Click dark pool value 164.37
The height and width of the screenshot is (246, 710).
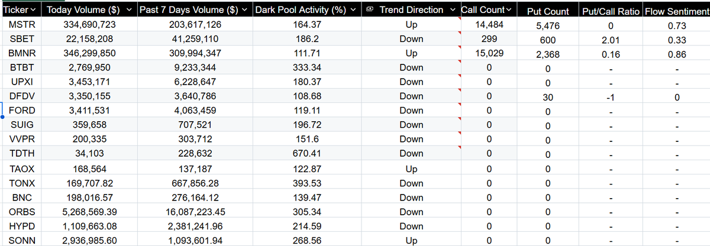click(306, 25)
